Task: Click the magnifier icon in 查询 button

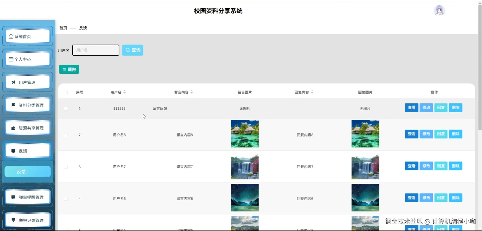Action: click(128, 50)
